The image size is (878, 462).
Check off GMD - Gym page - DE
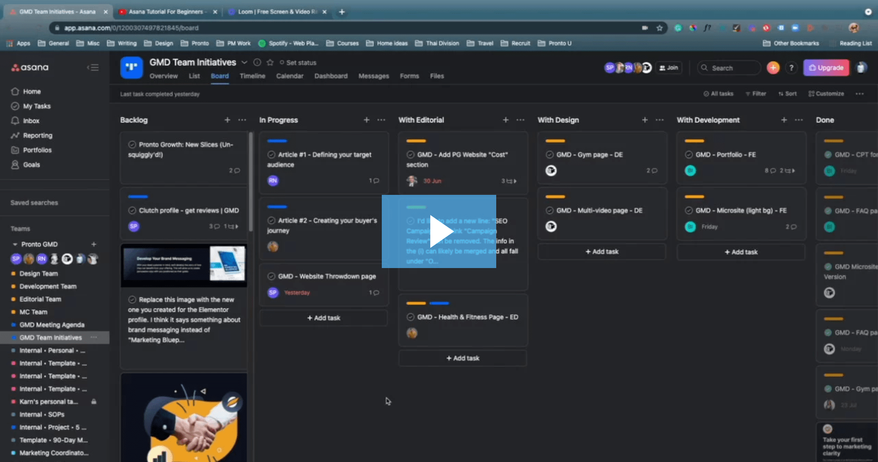550,155
